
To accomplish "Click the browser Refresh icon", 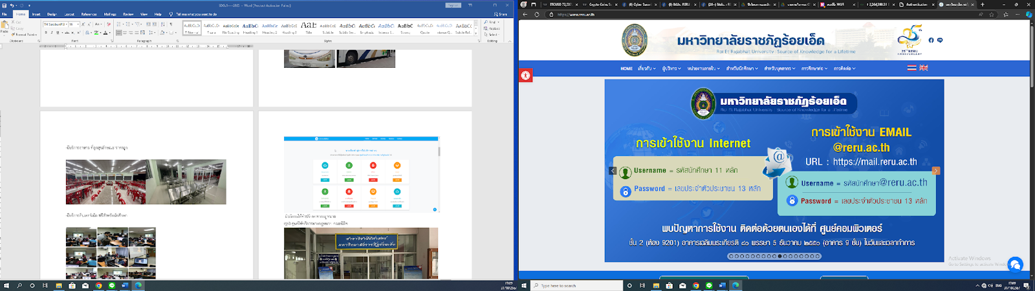I will (x=537, y=14).
